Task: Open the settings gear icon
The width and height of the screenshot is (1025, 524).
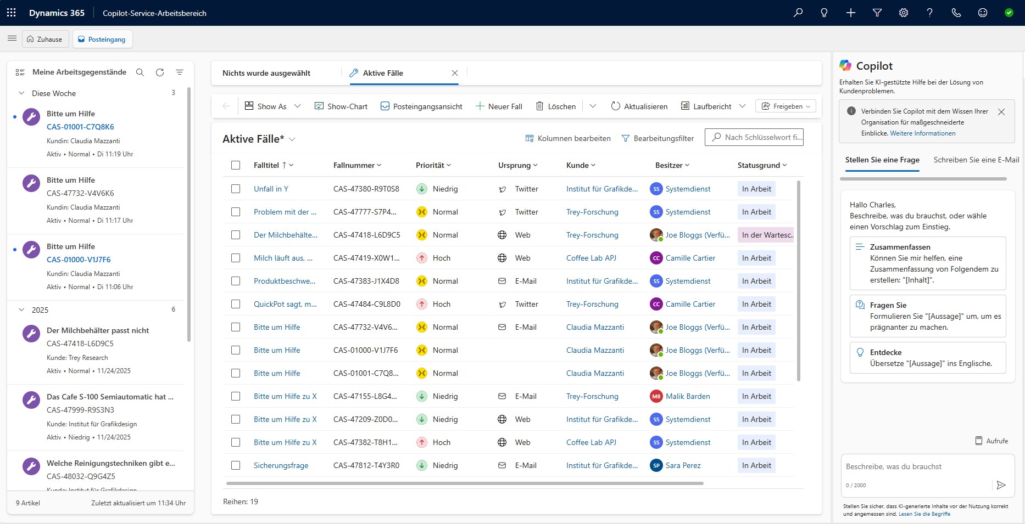Action: pyautogui.click(x=904, y=13)
